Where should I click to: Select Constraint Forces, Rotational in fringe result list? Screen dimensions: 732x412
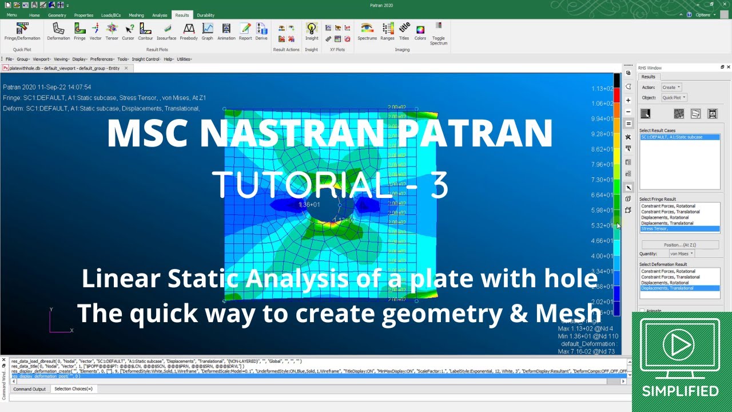click(679, 206)
